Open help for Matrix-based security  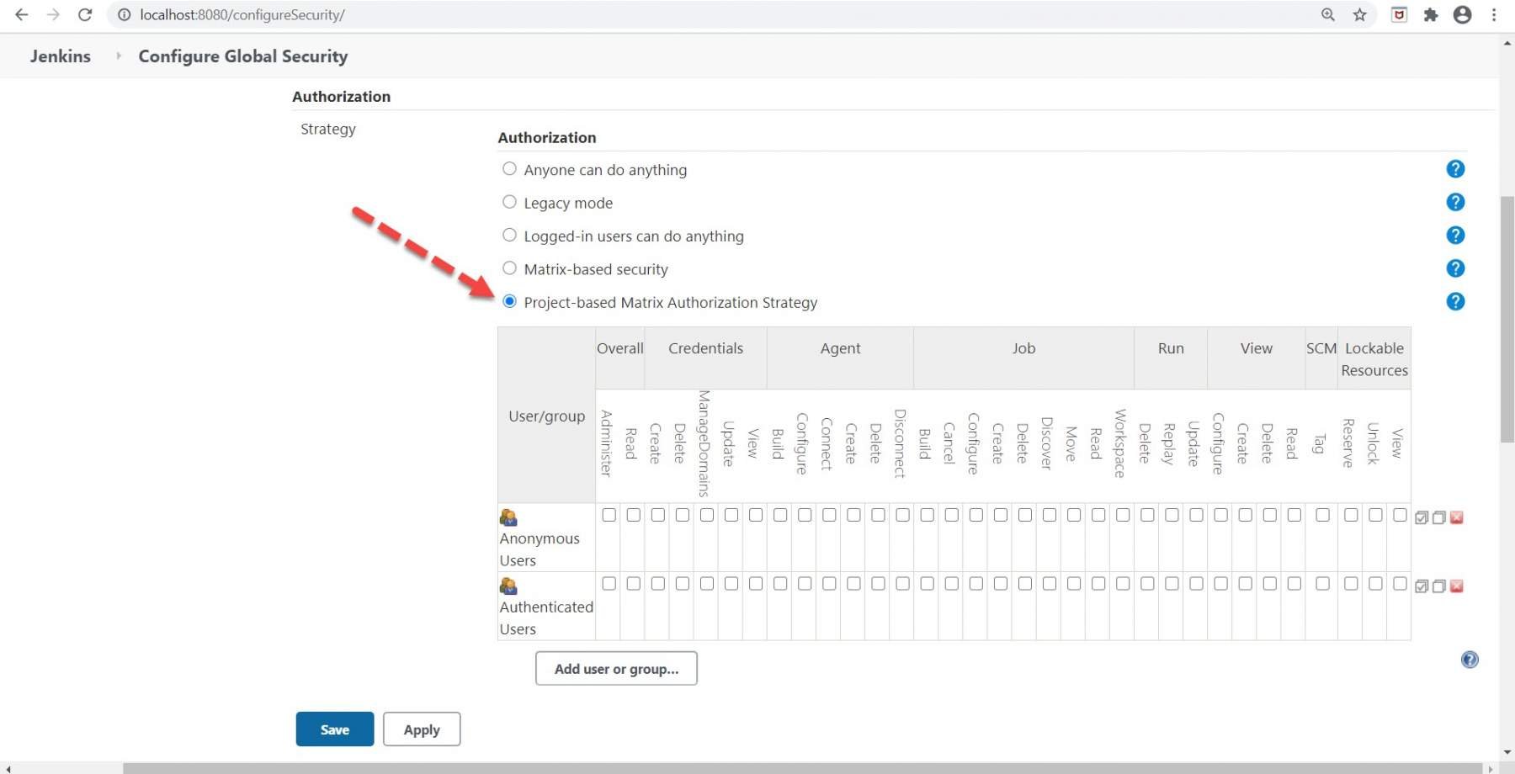click(x=1455, y=268)
